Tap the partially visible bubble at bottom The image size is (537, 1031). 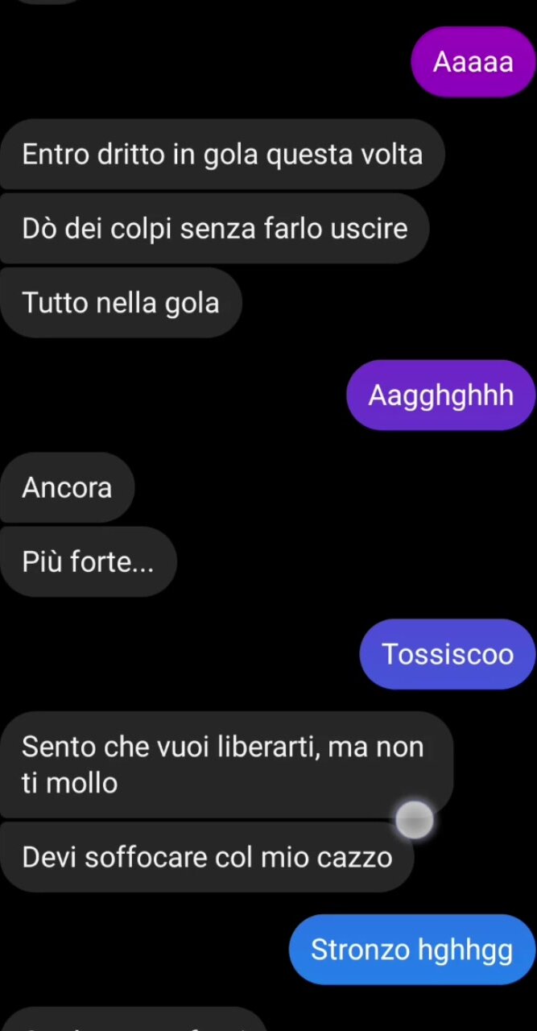click(x=133, y=1019)
